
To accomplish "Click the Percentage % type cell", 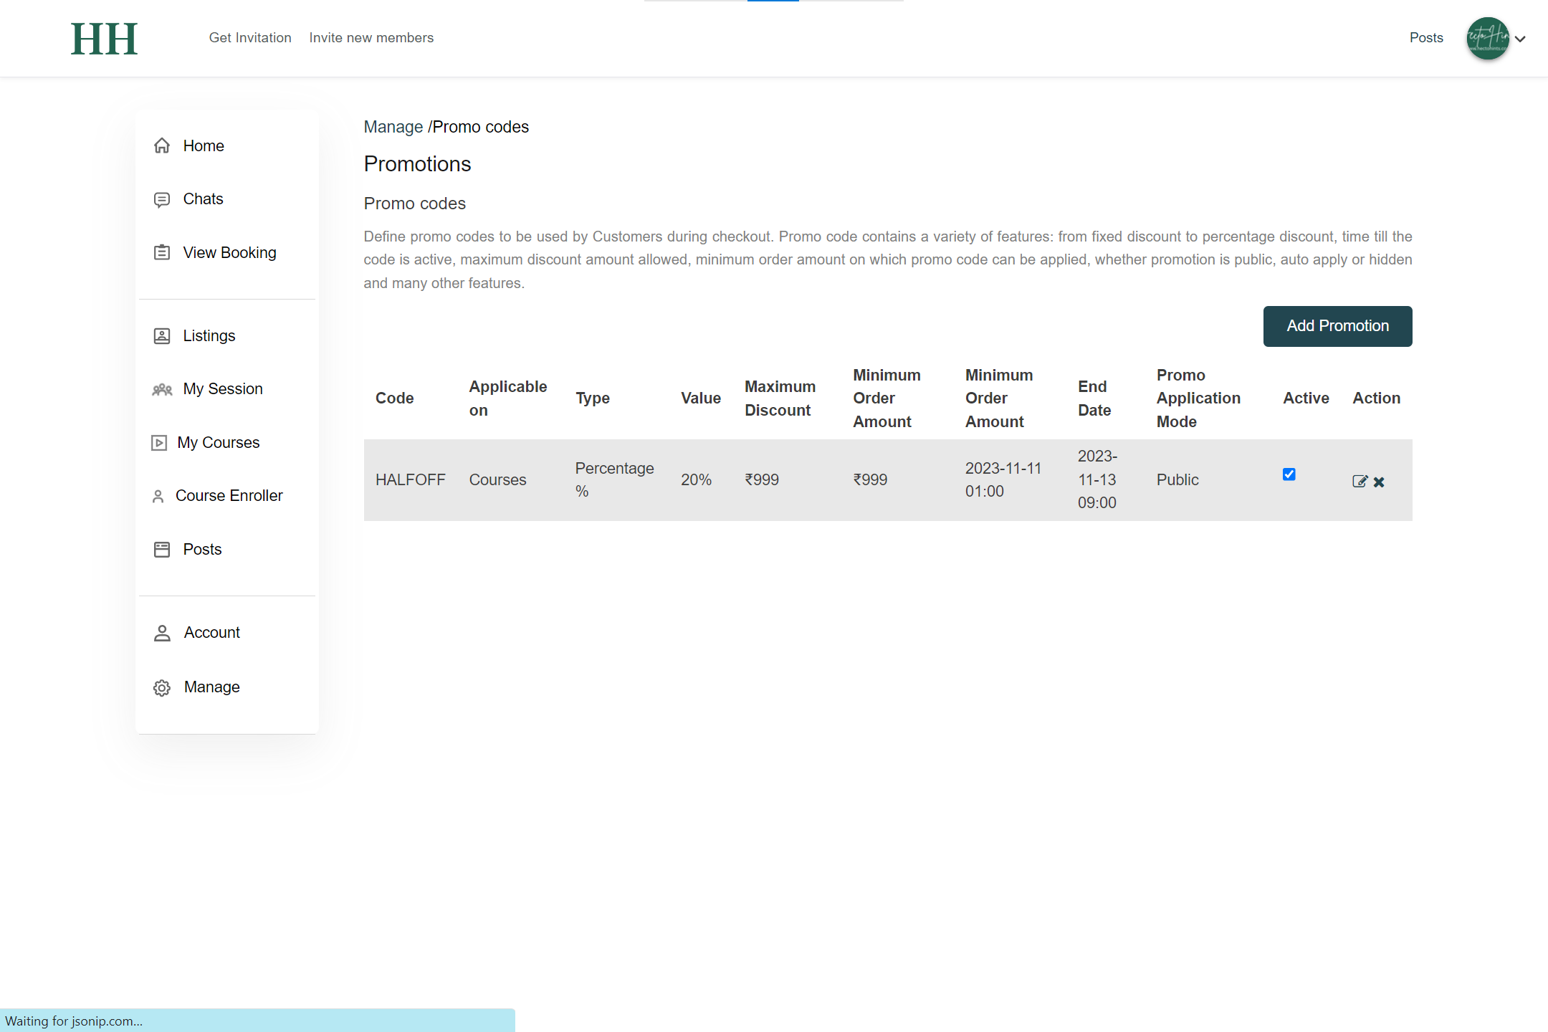I will [614, 479].
